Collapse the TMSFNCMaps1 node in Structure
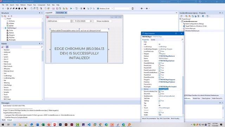The image size is (225, 127). click(x=4, y=28)
